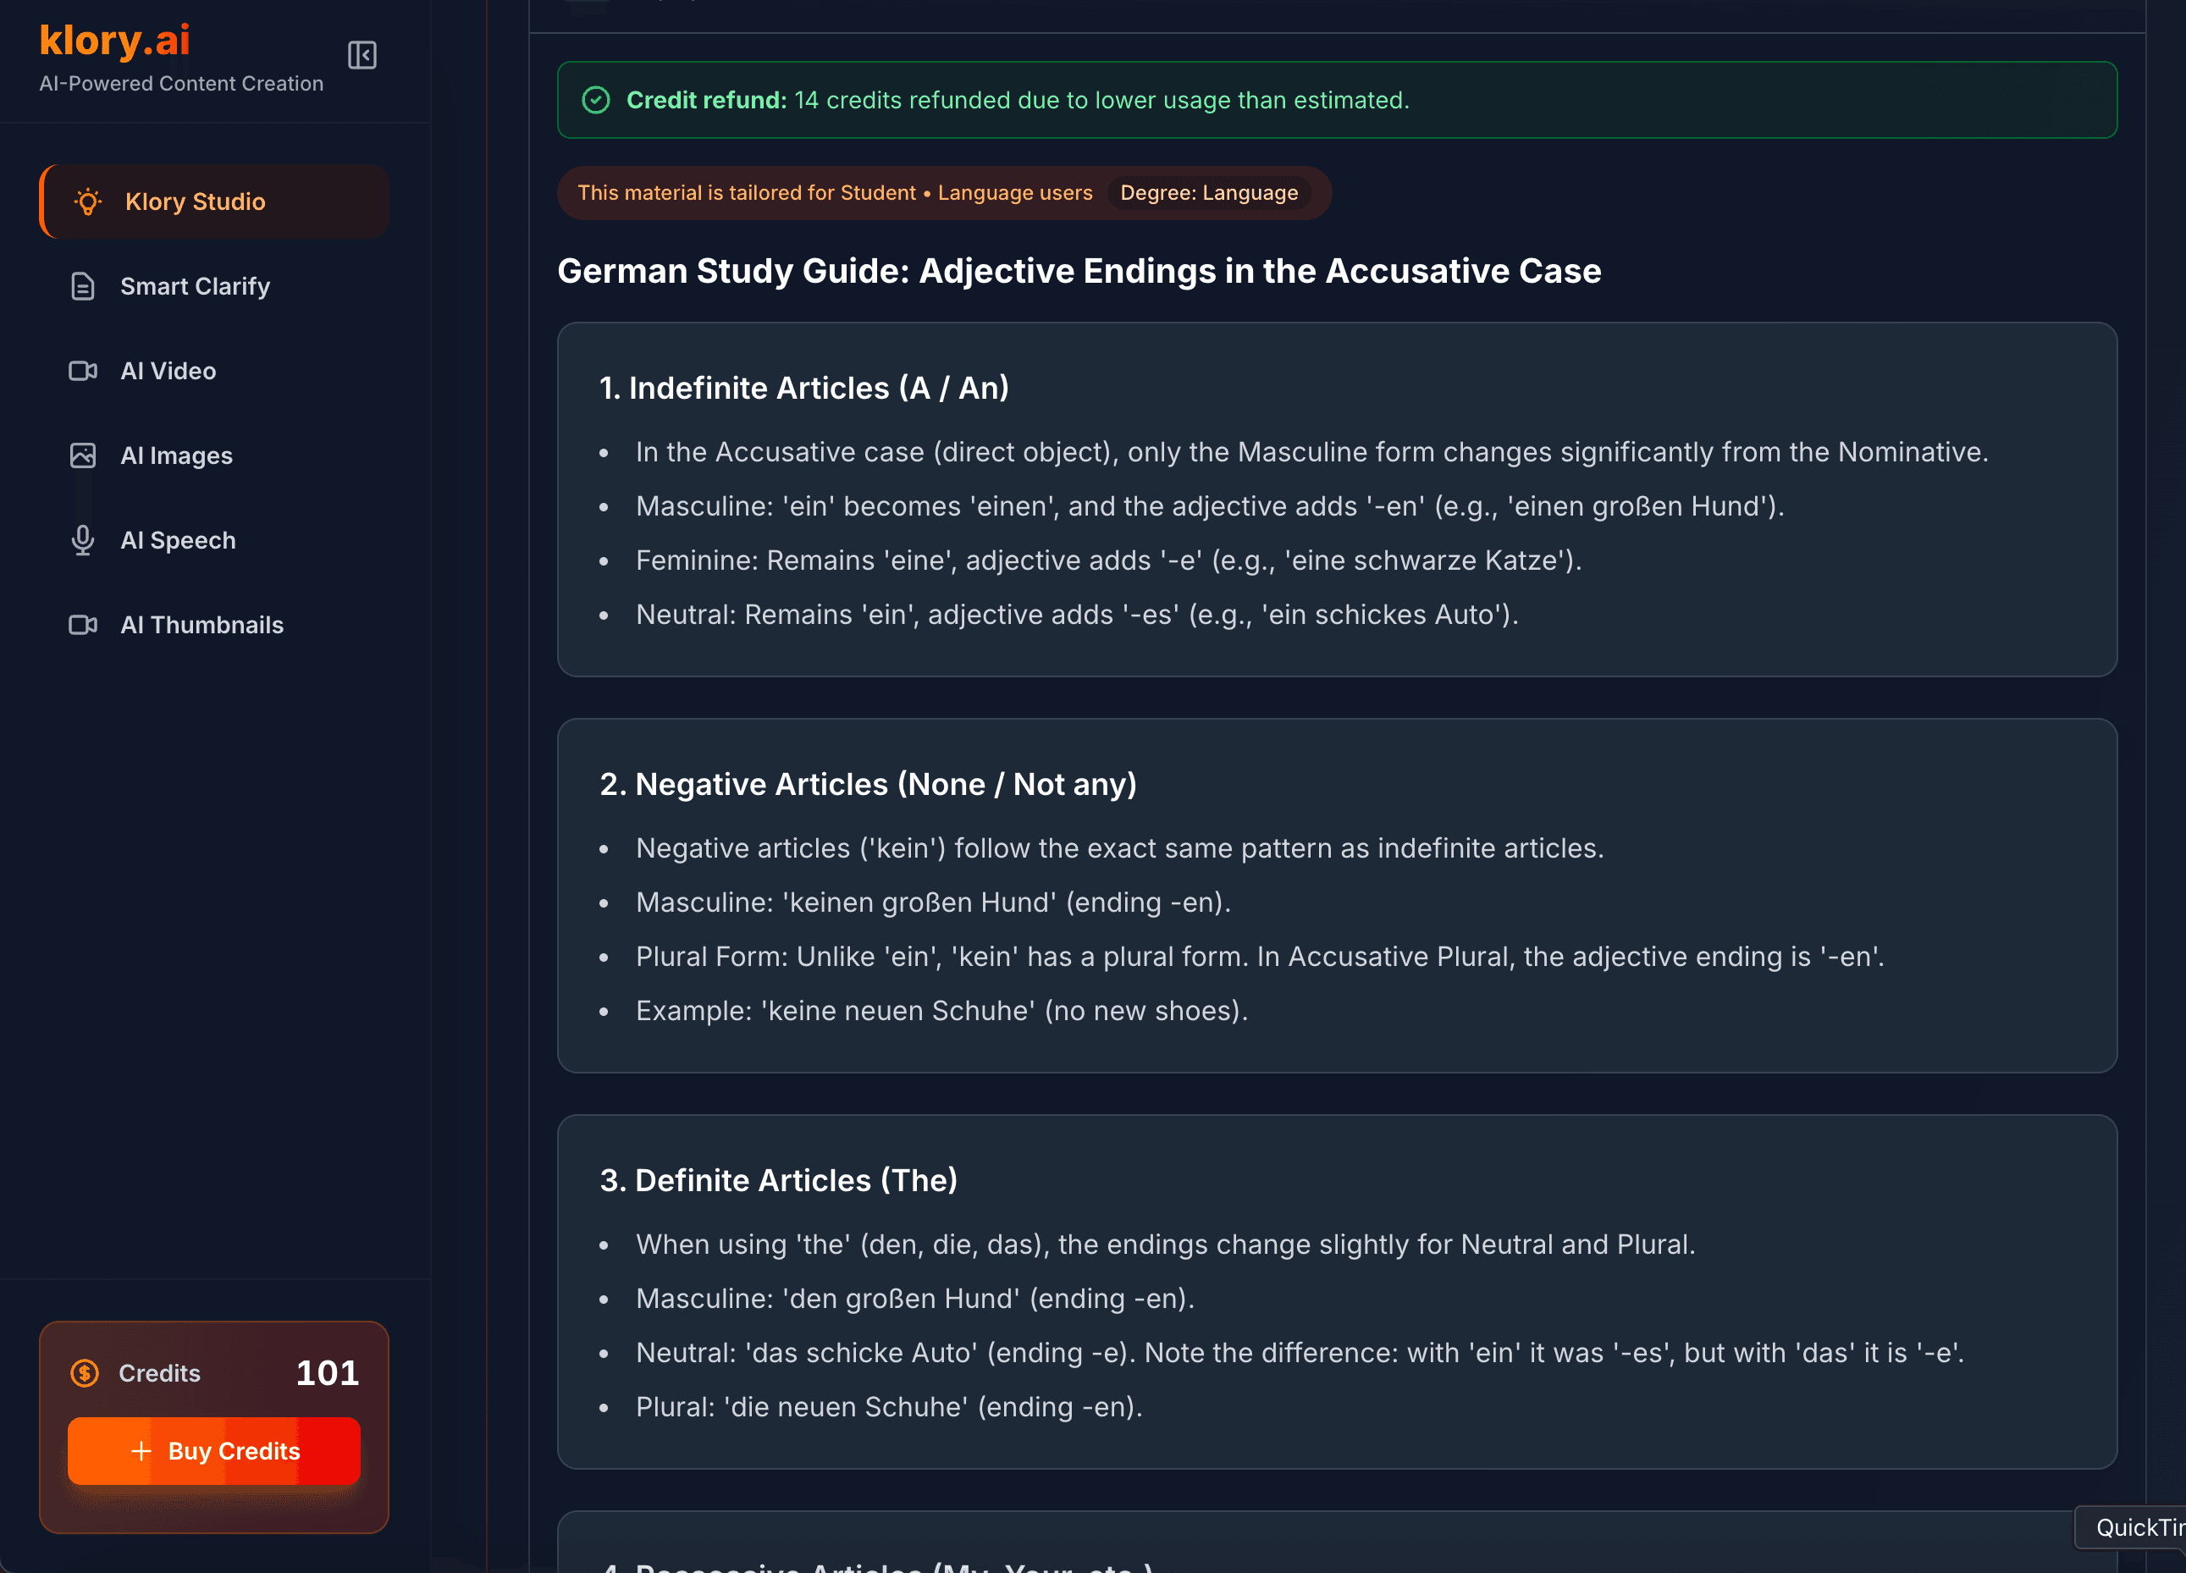Open AI Thumbnails using its video-frame icon
This screenshot has height=1573, width=2186.
(83, 625)
